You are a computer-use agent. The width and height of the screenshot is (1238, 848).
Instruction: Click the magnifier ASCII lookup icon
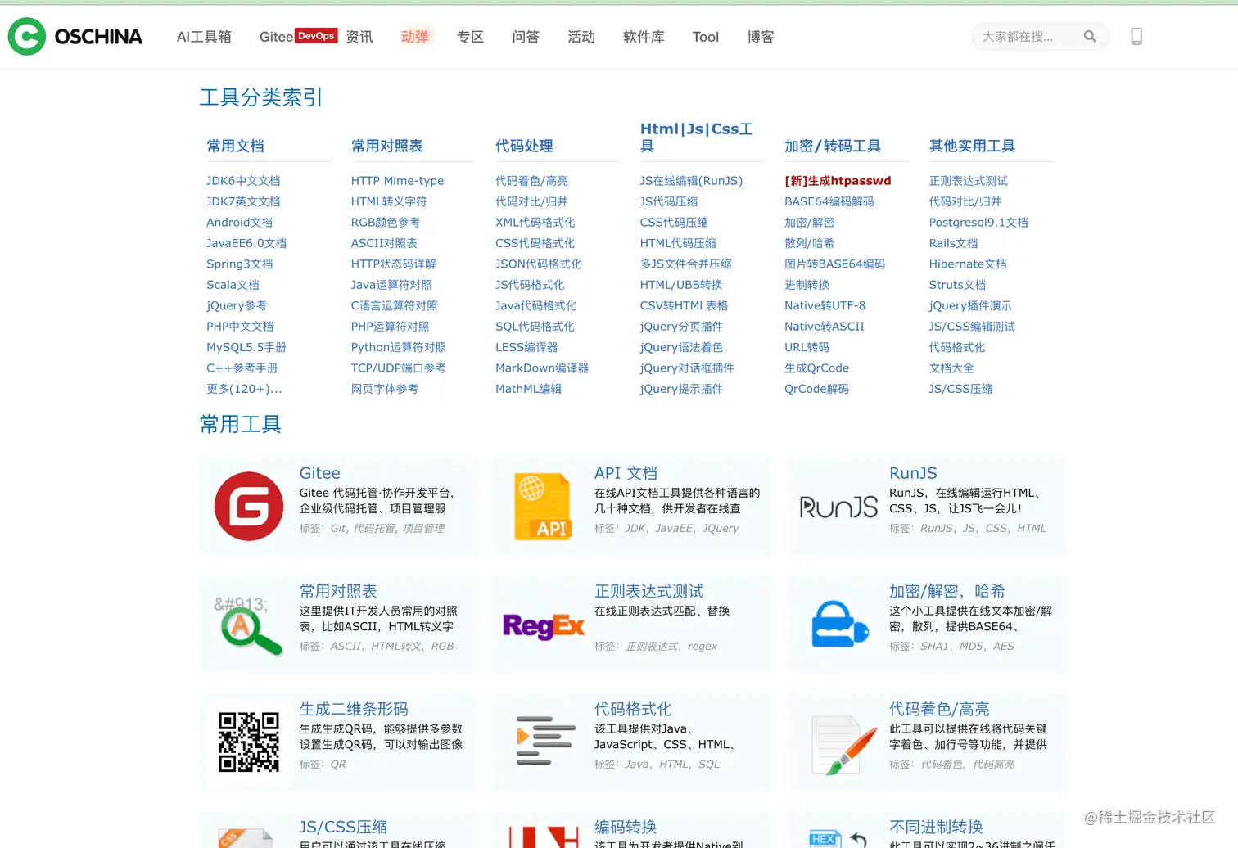pos(247,625)
